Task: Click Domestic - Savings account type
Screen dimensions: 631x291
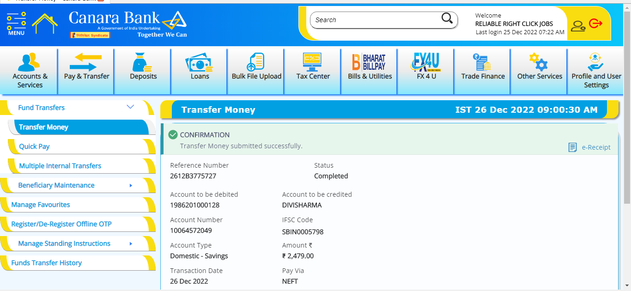Action: [199, 256]
